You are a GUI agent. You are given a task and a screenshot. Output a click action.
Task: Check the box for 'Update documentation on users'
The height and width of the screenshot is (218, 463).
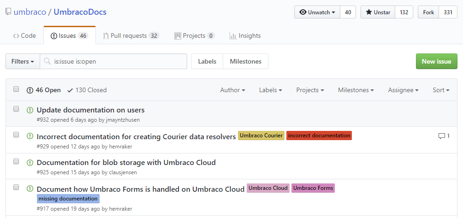16,109
